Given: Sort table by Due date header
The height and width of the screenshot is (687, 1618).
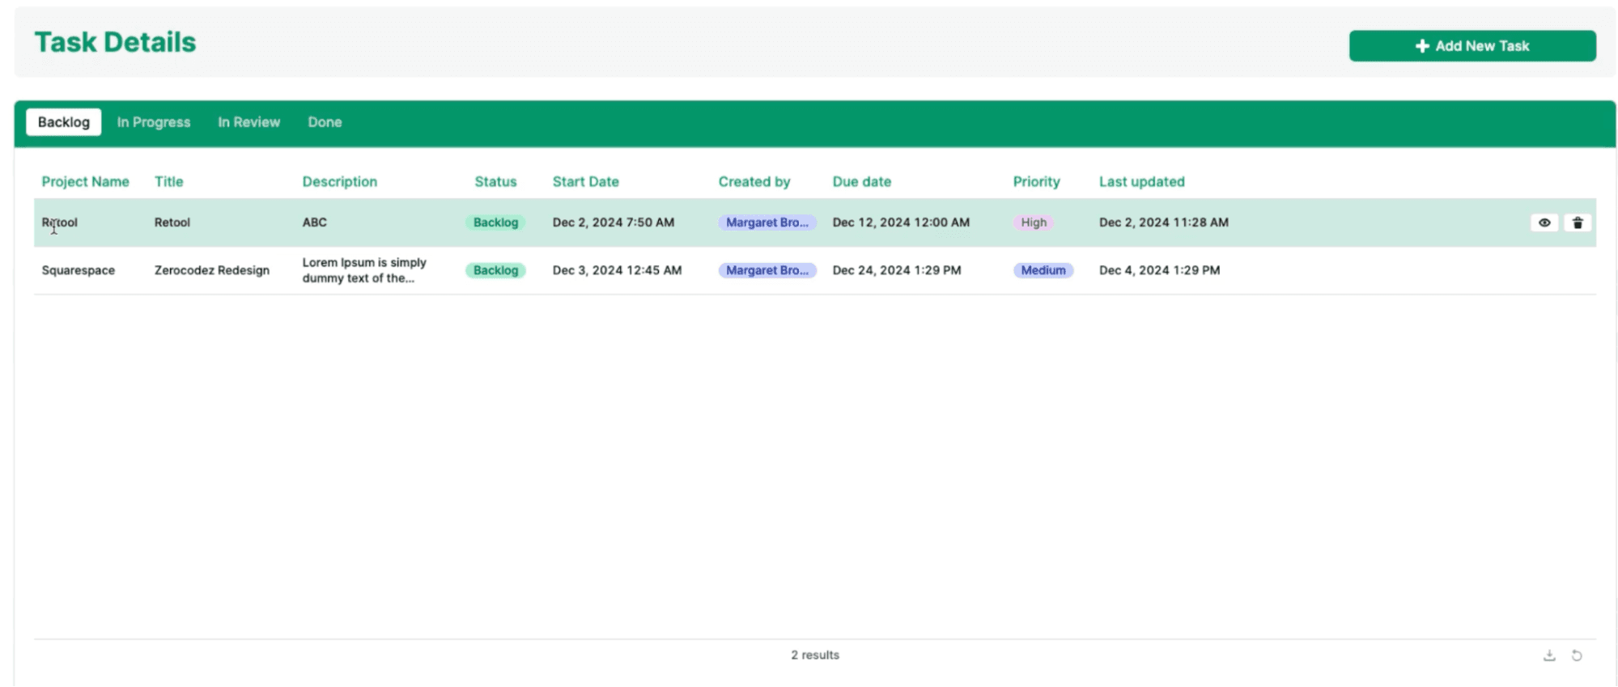Looking at the screenshot, I should tap(861, 182).
